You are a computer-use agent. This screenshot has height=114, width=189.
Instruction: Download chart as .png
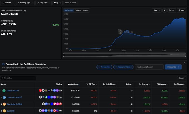coord(181,10)
